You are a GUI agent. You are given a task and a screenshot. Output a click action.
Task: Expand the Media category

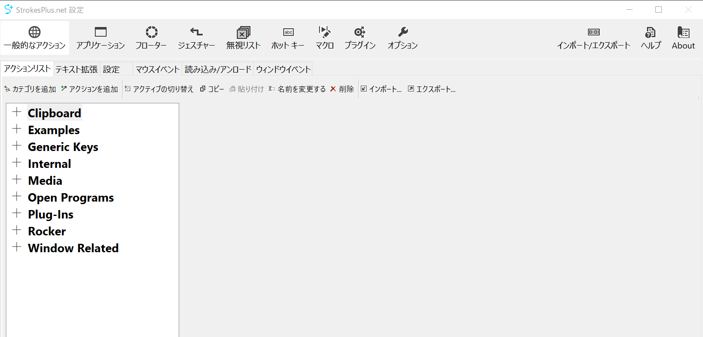pyautogui.click(x=17, y=180)
